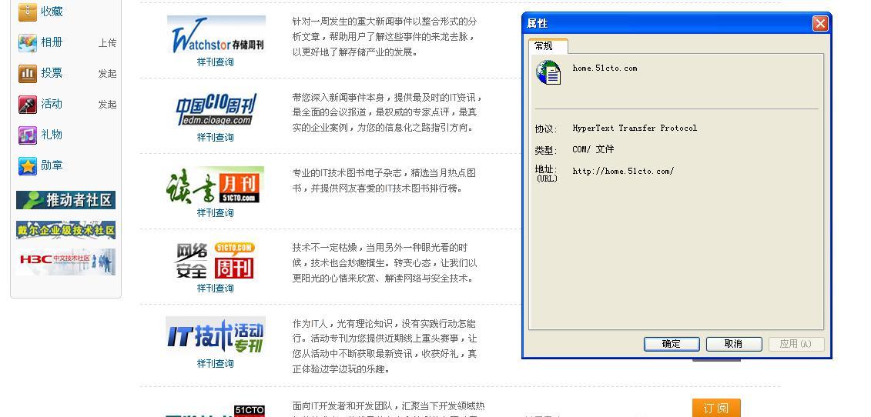Viewport: 871px width, 417px height.
Task: Click the home.51cto.com title text
Action: click(x=605, y=68)
